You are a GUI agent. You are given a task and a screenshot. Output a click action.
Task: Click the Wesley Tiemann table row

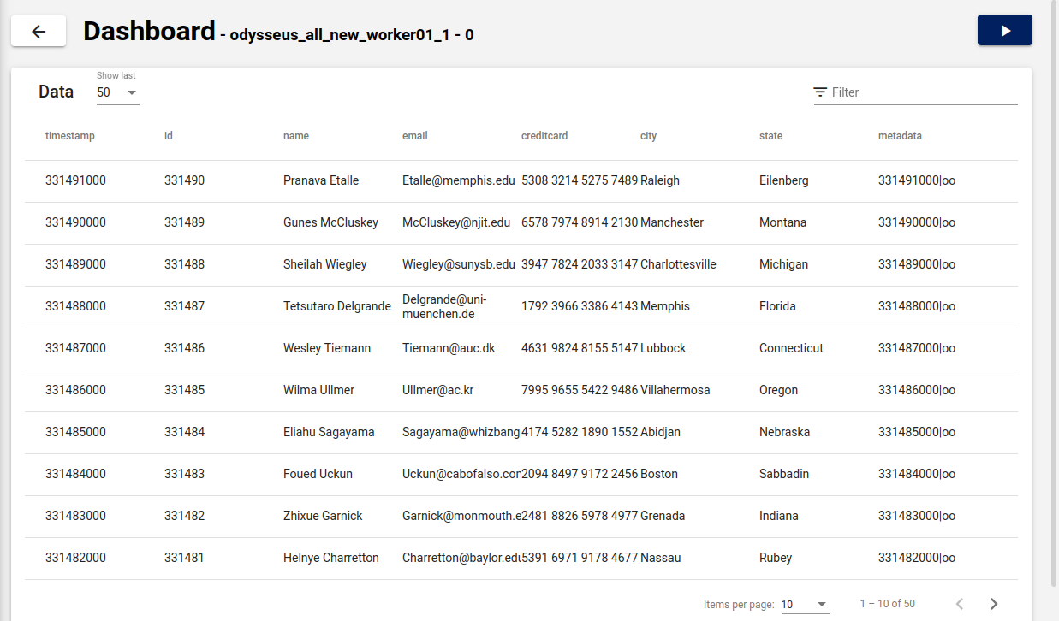click(327, 348)
